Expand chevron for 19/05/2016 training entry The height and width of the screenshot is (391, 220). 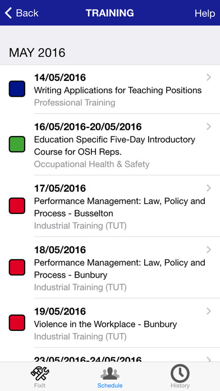[x=209, y=311]
